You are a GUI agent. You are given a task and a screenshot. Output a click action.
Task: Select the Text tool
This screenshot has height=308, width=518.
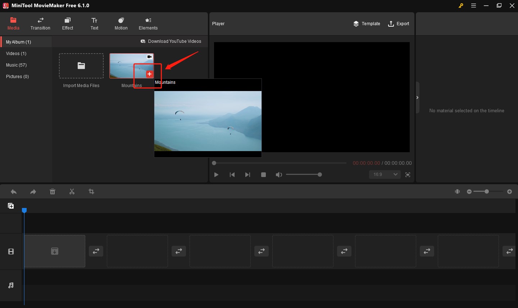tap(94, 24)
